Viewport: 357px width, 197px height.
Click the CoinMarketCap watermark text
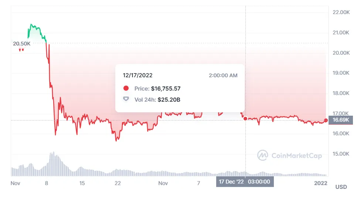point(296,156)
